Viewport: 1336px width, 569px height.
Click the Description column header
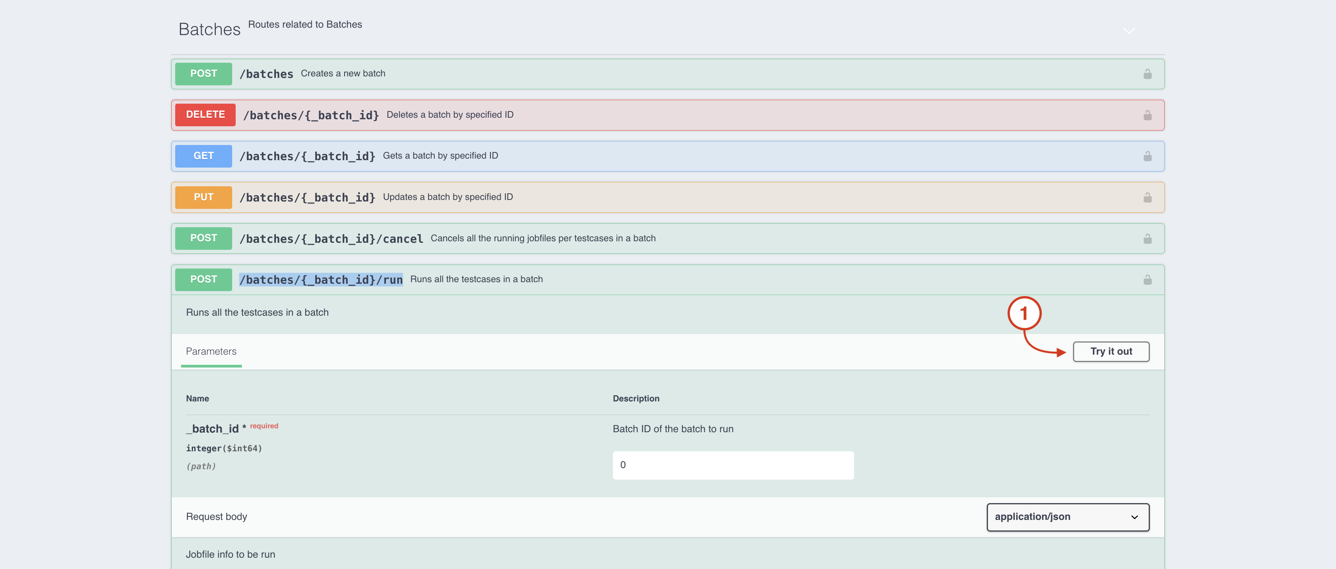(636, 399)
